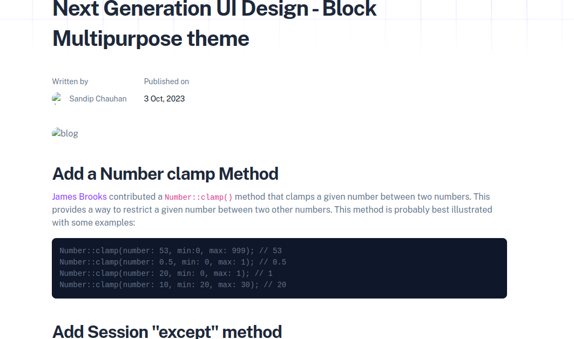Image resolution: width=574 pixels, height=339 pixels.
Task: Click the code line ending in // 53
Action: (171, 251)
